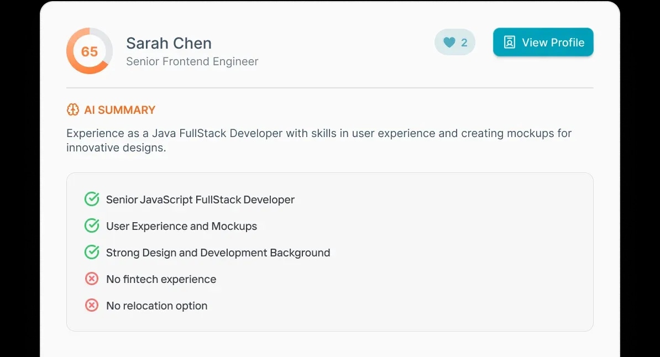Click the Senior Frontend Engineer job title
The image size is (660, 357).
click(x=192, y=62)
